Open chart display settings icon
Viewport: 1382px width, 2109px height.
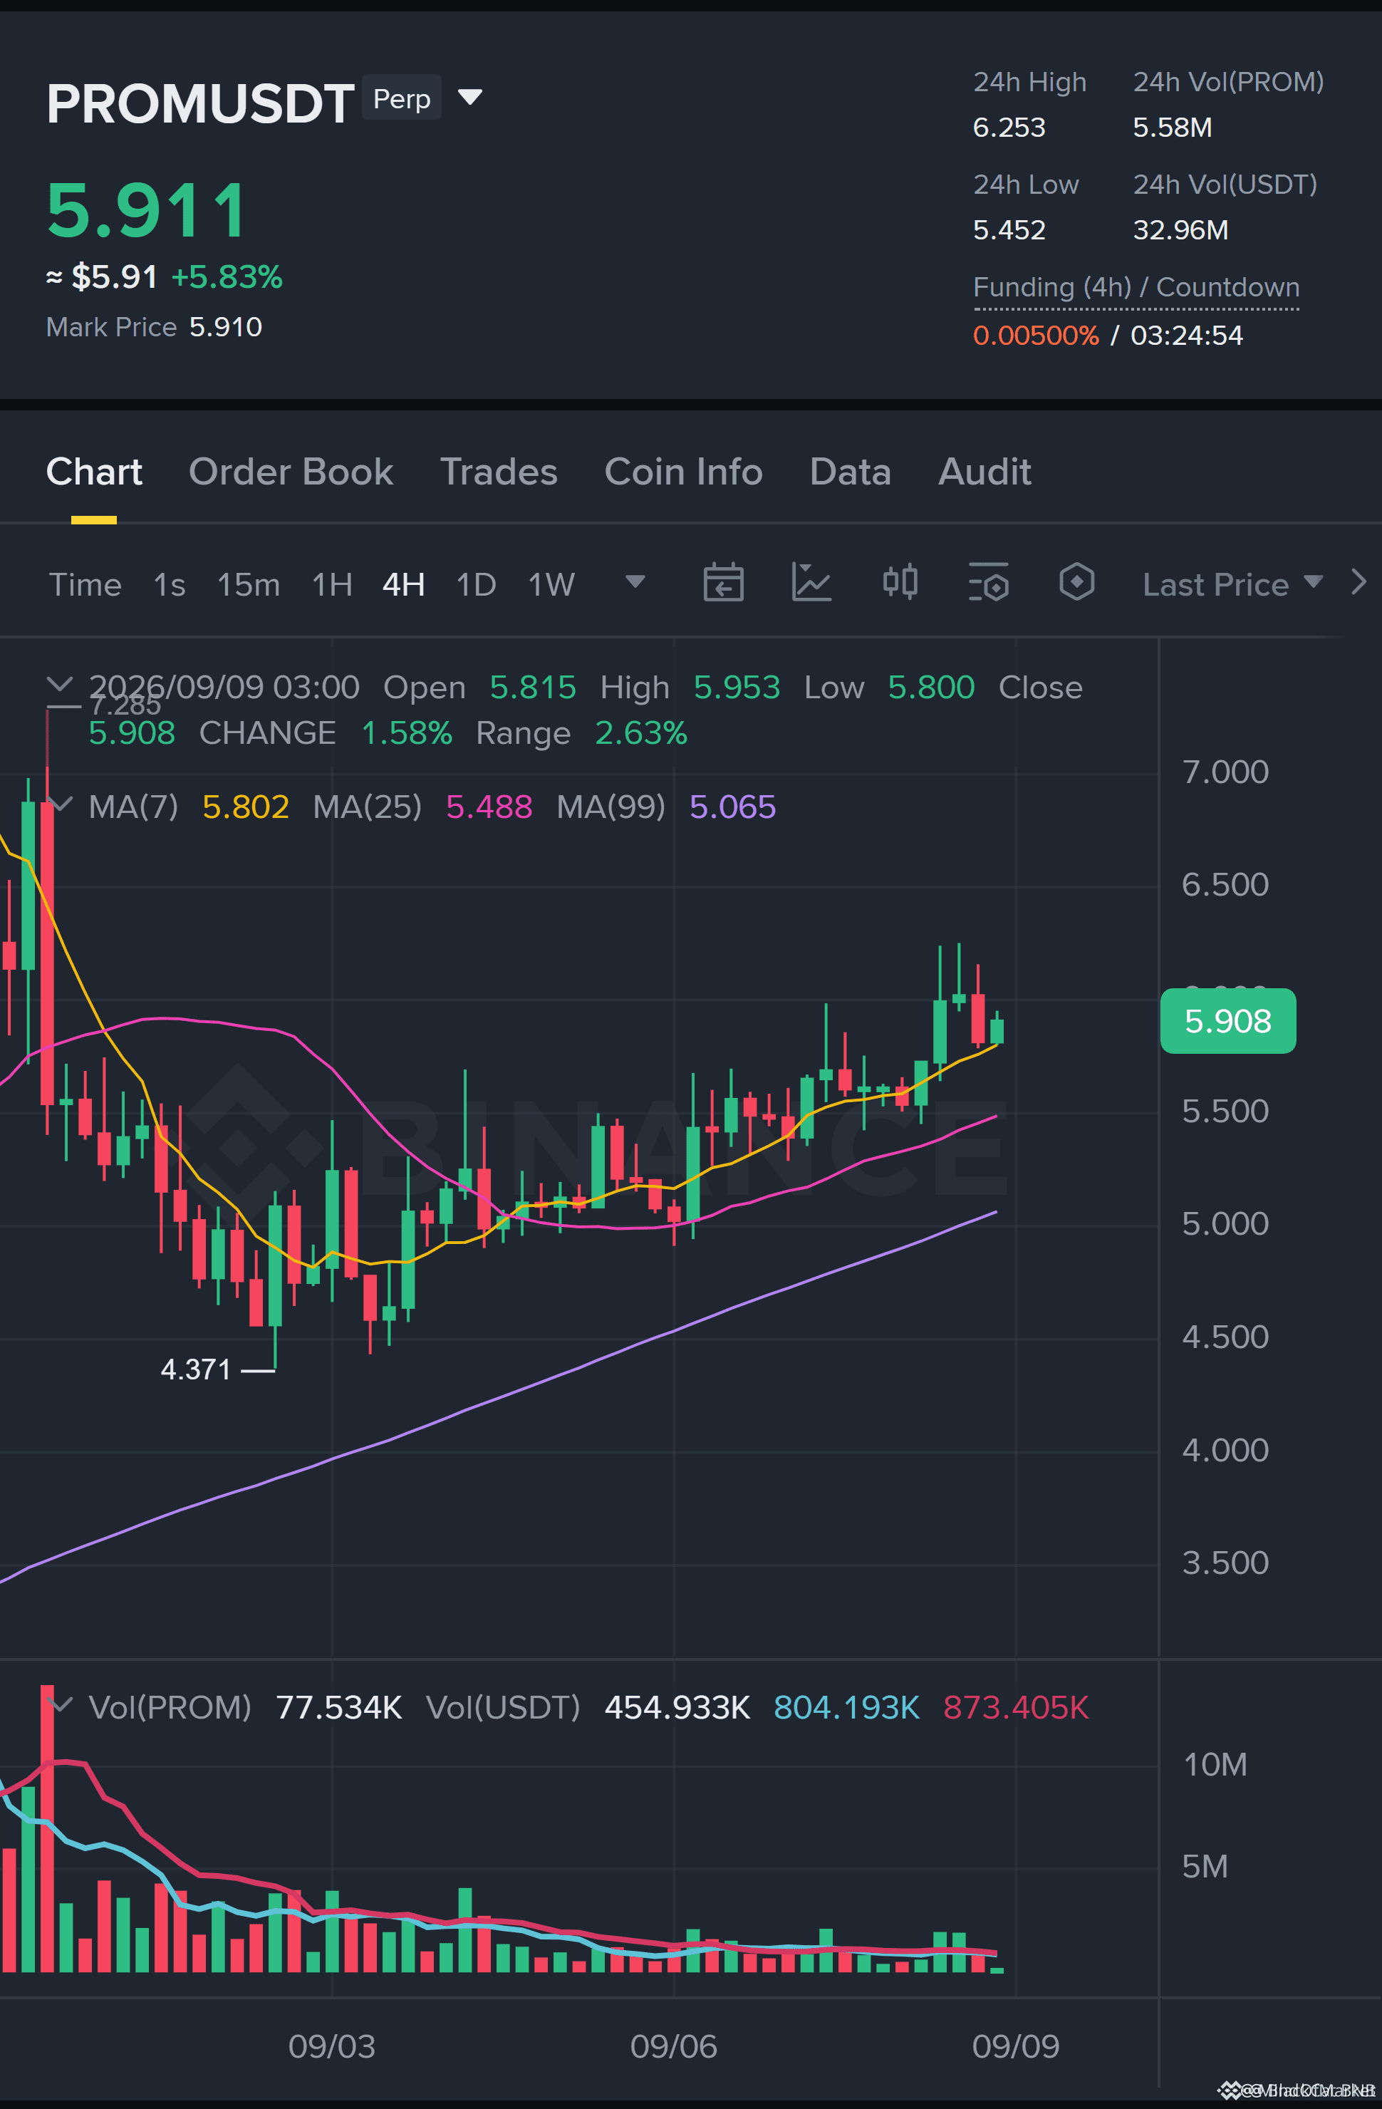tap(989, 582)
